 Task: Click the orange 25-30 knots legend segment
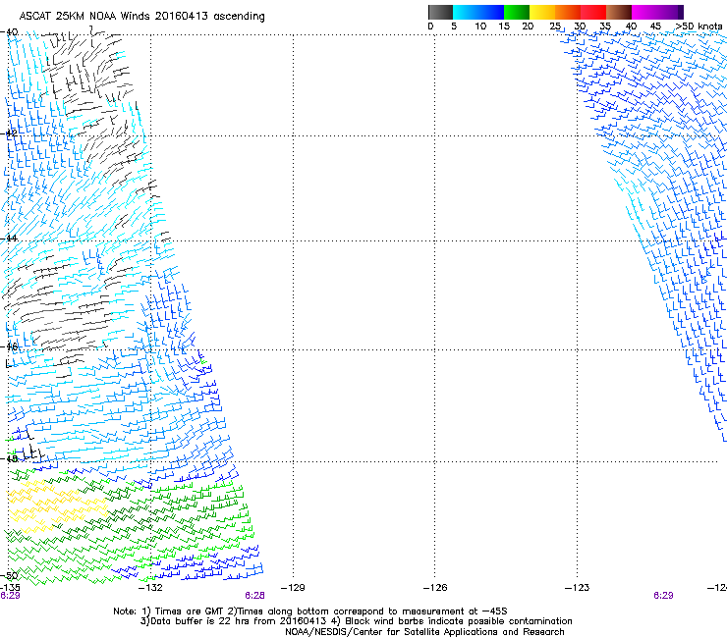click(568, 12)
